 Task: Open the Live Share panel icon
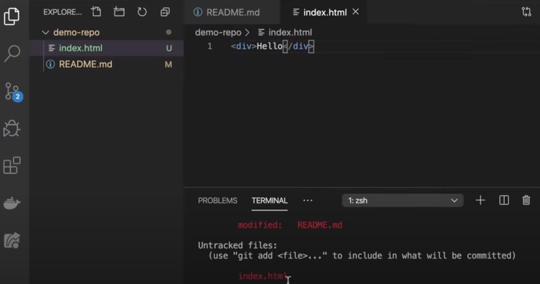pyautogui.click(x=12, y=241)
